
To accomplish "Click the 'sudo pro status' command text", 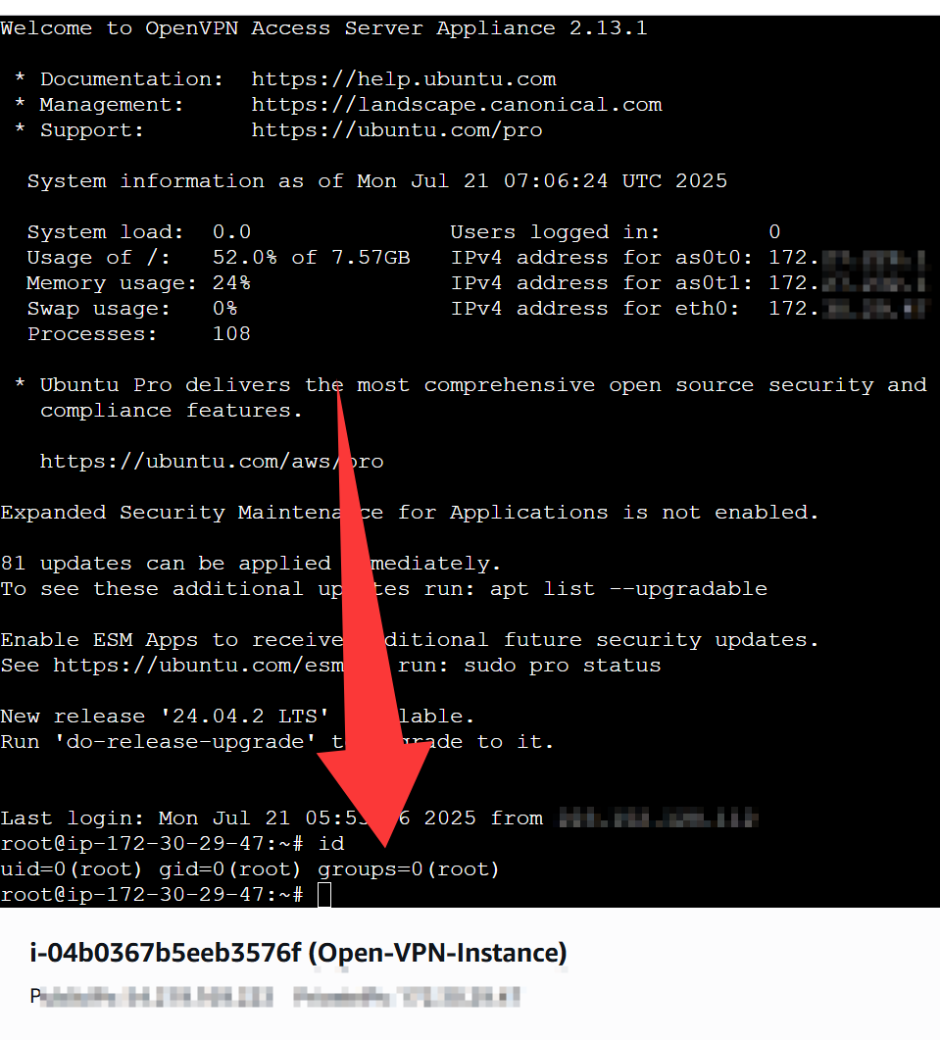I will click(x=562, y=666).
